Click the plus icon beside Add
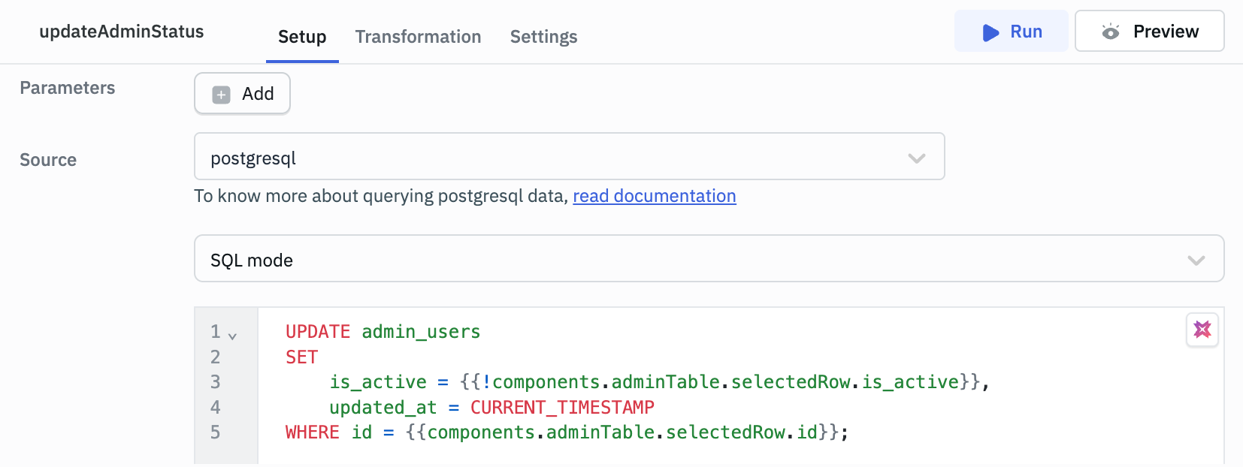The width and height of the screenshot is (1243, 467). [x=221, y=95]
